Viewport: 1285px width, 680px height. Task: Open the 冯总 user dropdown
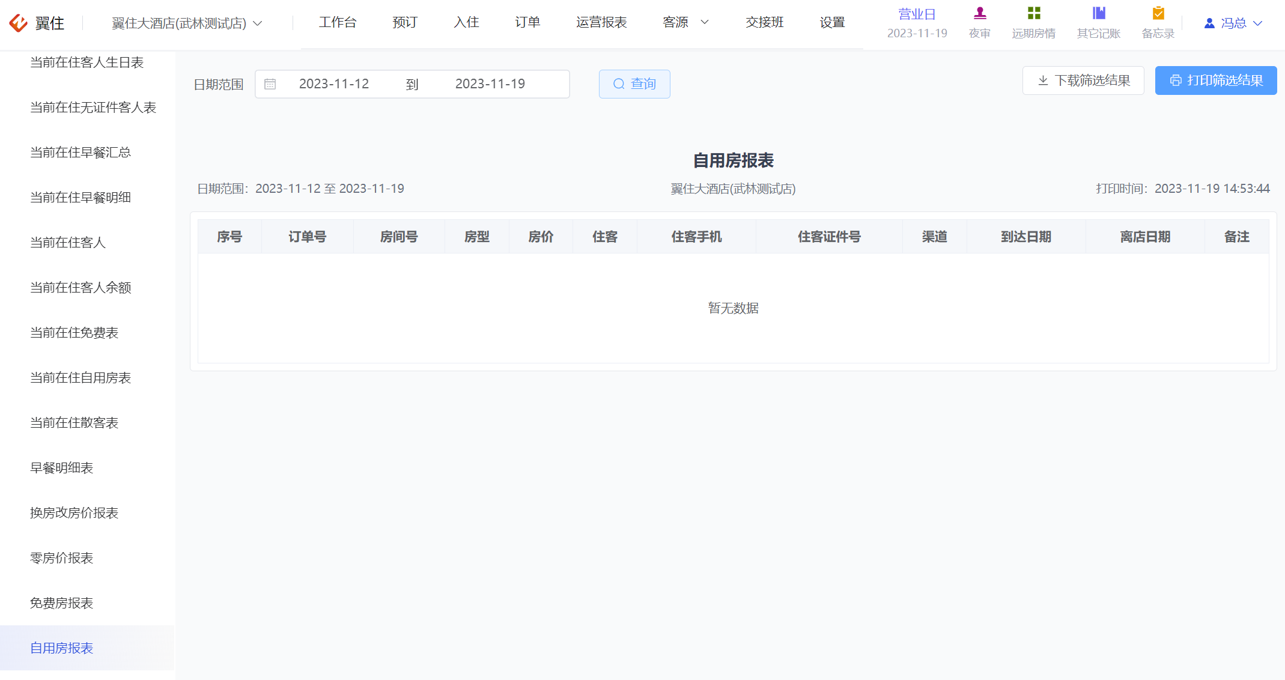(x=1233, y=23)
